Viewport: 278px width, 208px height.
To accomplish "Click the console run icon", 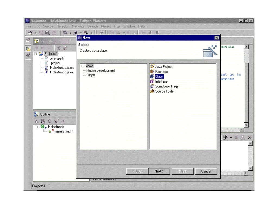I will pyautogui.click(x=225, y=137).
